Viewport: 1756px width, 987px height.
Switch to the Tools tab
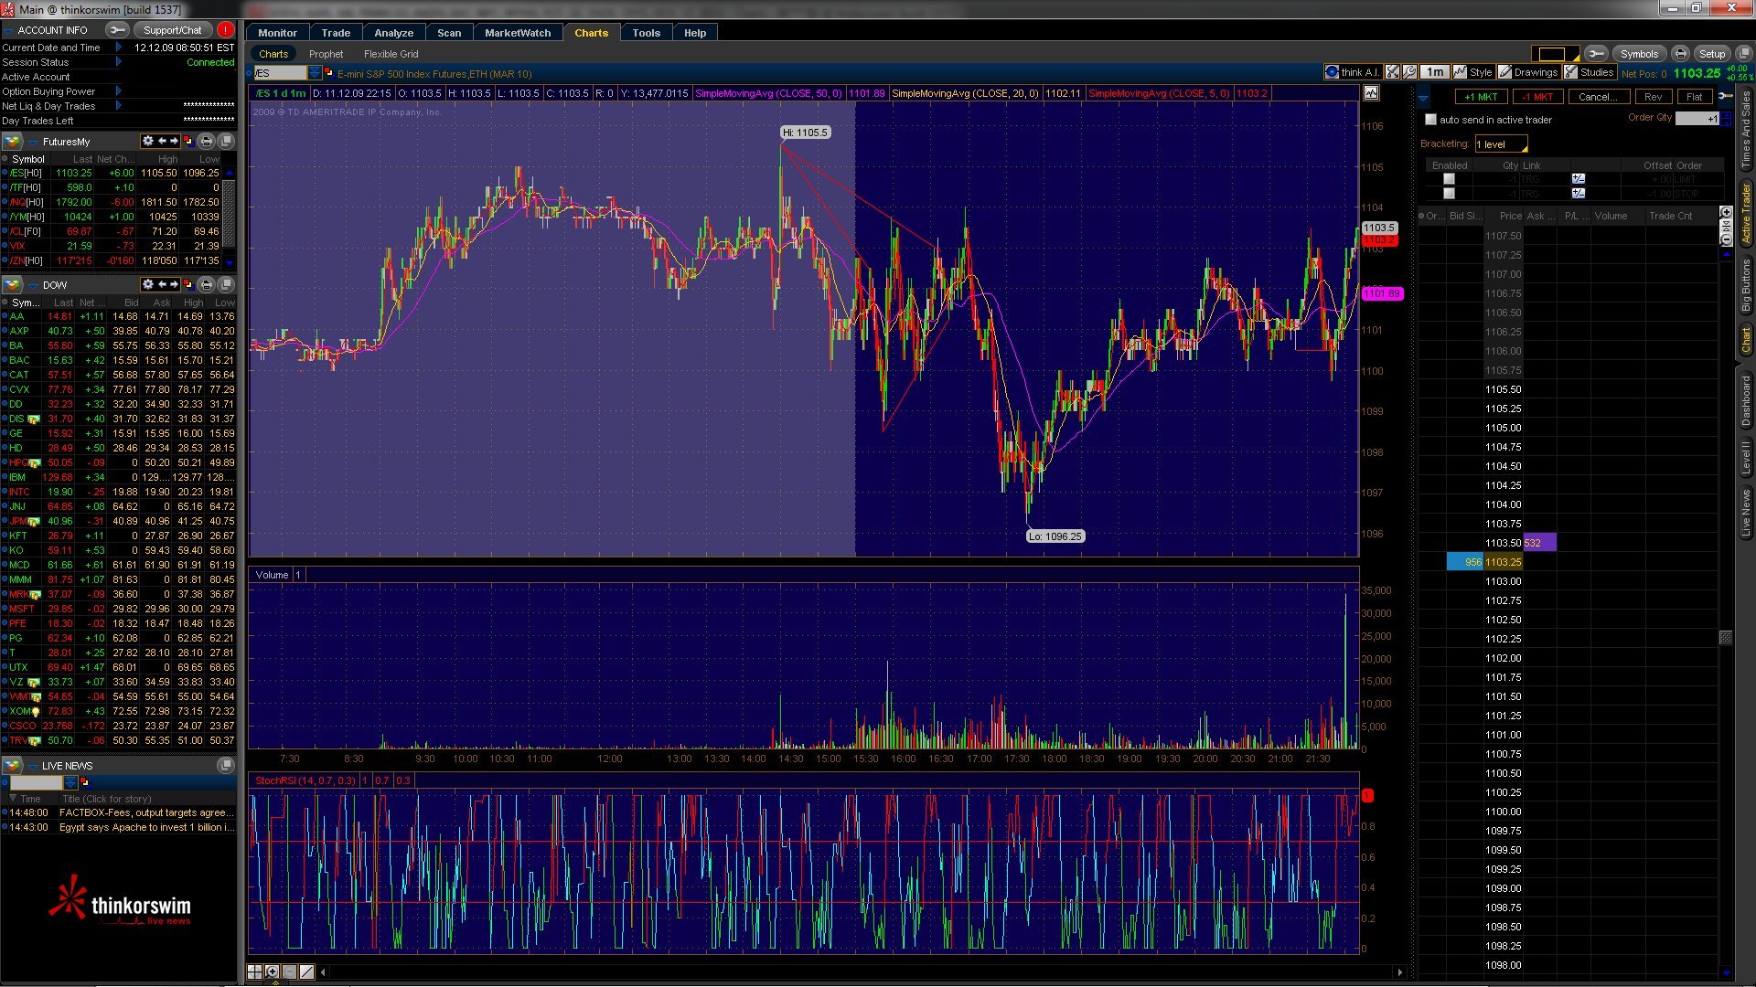[x=646, y=33]
